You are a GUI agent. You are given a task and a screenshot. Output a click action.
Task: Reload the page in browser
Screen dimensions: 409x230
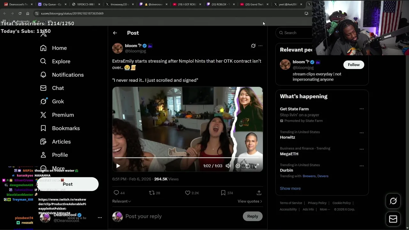click(20, 13)
